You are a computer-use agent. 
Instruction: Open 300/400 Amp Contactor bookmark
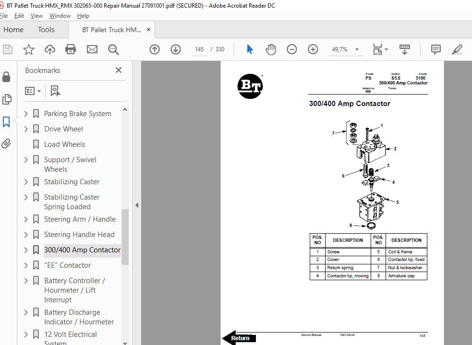pos(82,250)
